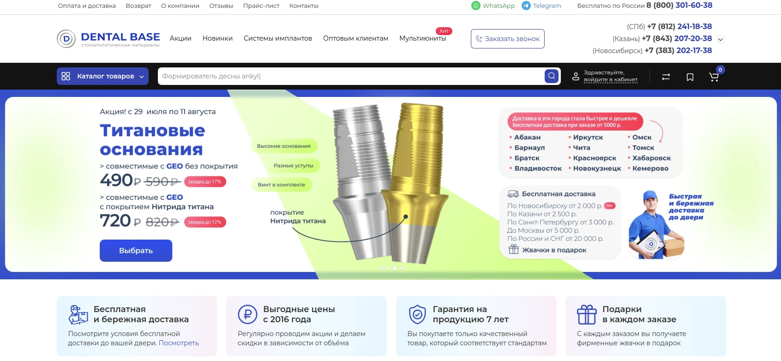Click the St. Petersburg phone +7 (812) 241-18-38
The image size is (781, 361).
679,26
